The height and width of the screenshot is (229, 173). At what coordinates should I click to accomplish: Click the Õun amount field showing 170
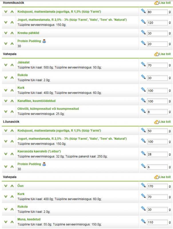(x=157, y=186)
